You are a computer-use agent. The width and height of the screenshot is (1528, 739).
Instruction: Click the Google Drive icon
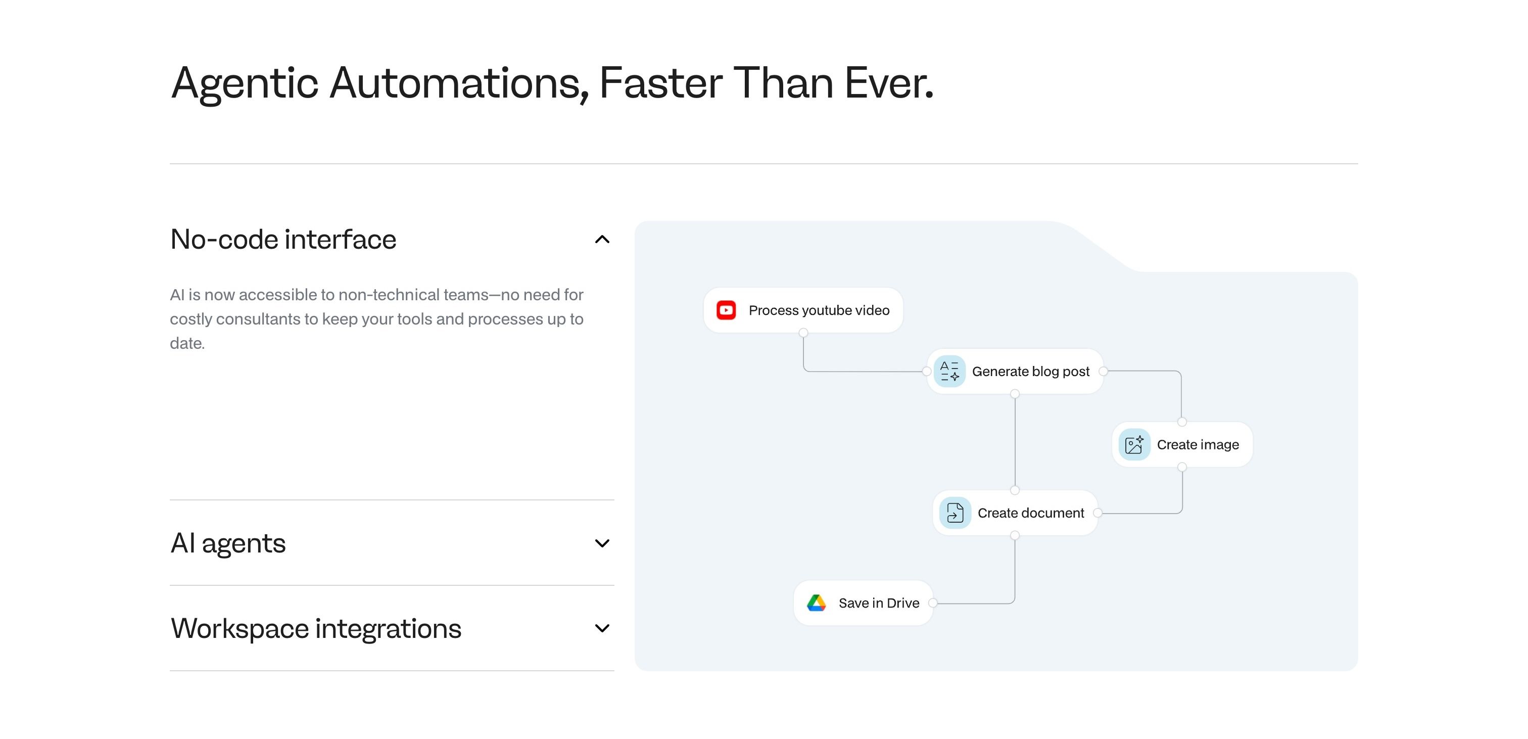point(816,603)
